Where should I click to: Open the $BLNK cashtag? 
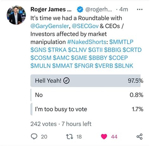[x=124, y=66]
